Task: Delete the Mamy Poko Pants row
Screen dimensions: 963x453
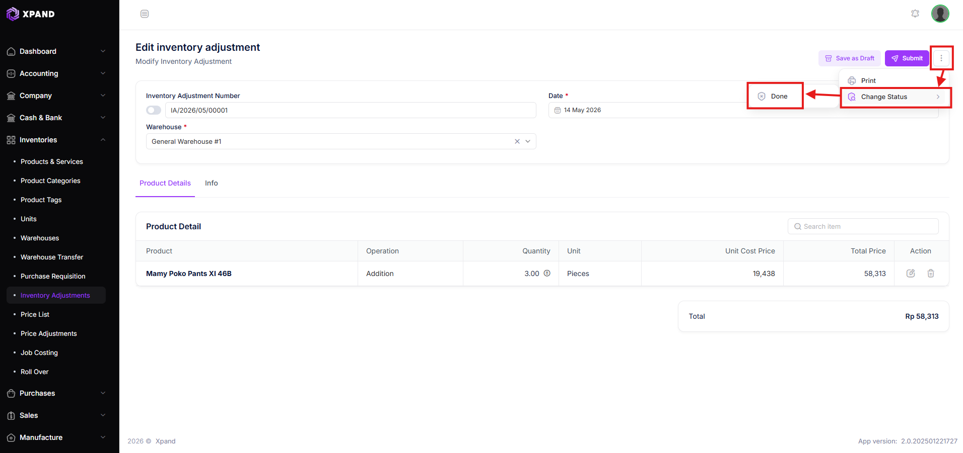Action: point(931,274)
